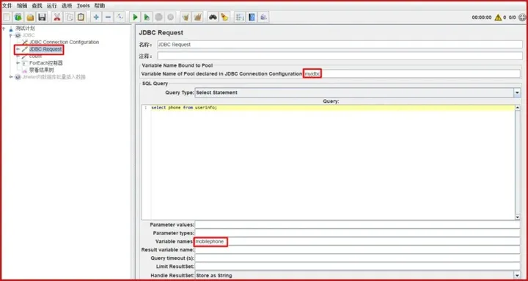Click the Shutdown test icon

[x=170, y=17]
